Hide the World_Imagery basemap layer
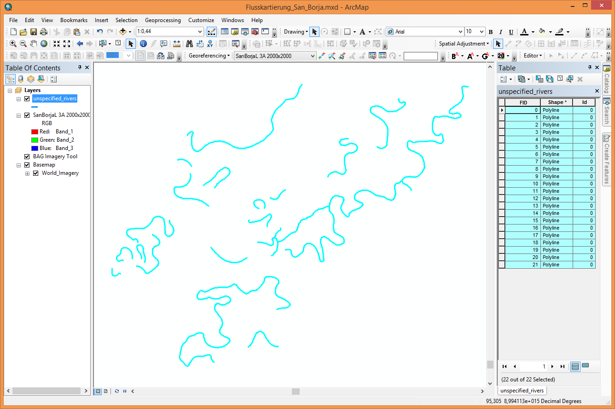This screenshot has width=615, height=409. [35, 173]
